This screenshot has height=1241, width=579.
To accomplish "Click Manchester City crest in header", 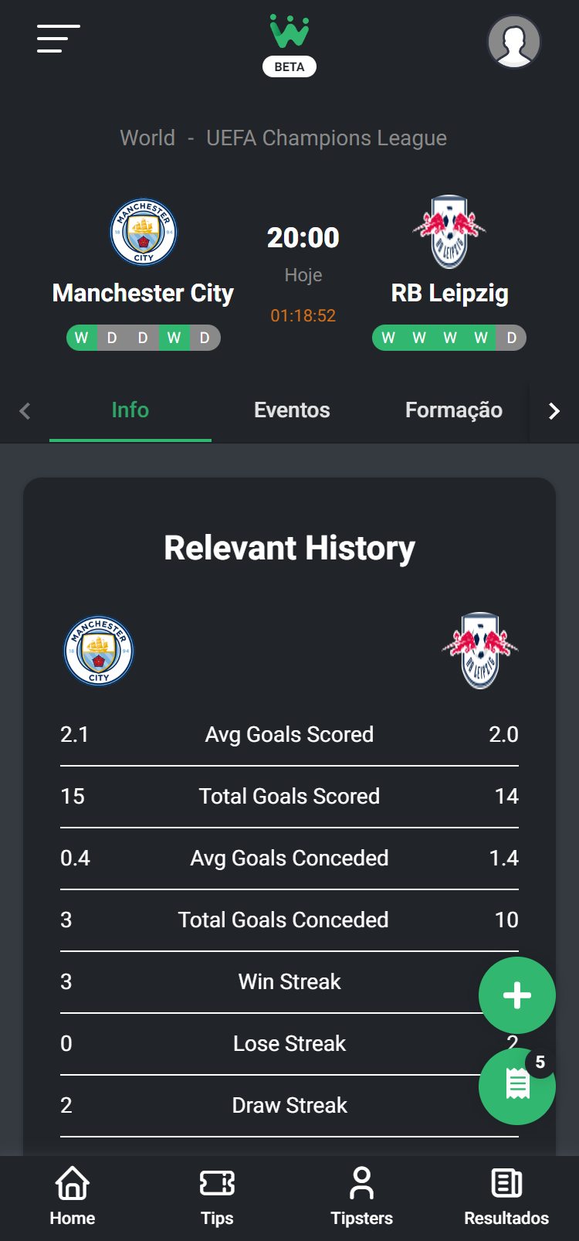I will click(144, 232).
